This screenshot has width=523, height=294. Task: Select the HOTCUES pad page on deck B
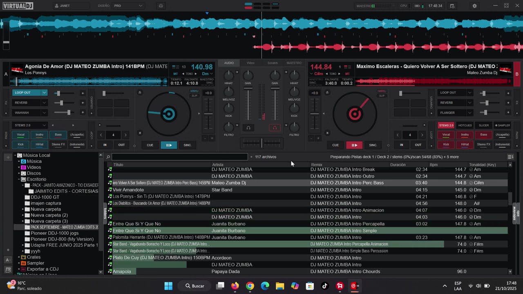pos(465,125)
